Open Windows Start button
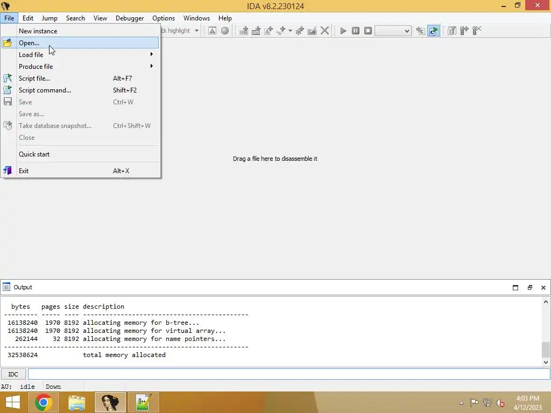 (13, 402)
